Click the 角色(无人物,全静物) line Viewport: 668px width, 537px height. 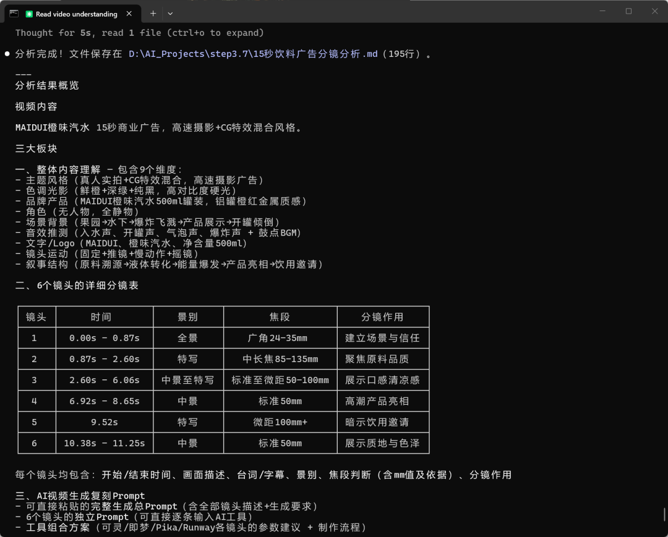click(x=77, y=211)
